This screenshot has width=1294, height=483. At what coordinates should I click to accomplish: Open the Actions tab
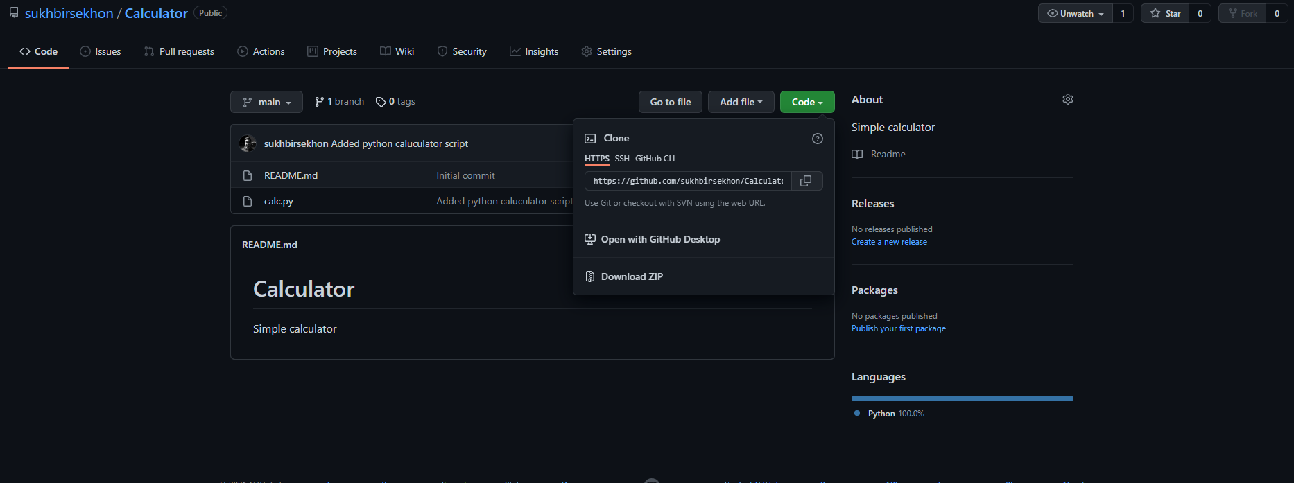pyautogui.click(x=261, y=51)
